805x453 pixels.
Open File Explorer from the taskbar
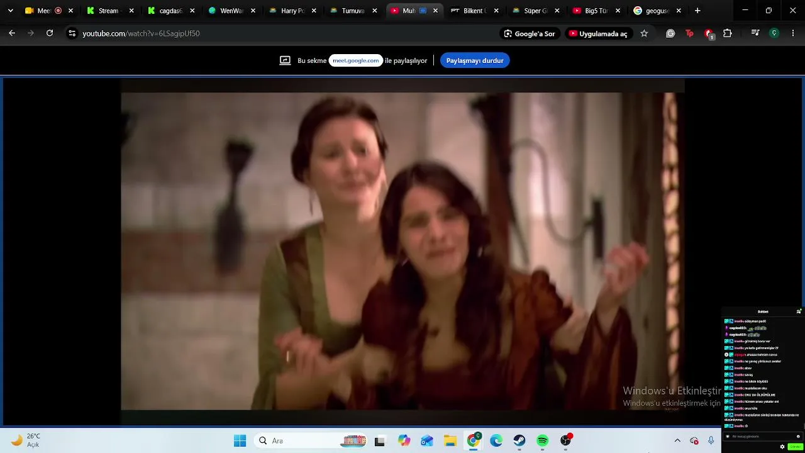pos(450,441)
